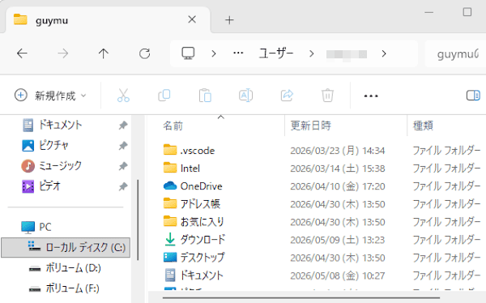Image resolution: width=486 pixels, height=303 pixels.
Task: Click the Copy icon in toolbar
Action: (164, 96)
